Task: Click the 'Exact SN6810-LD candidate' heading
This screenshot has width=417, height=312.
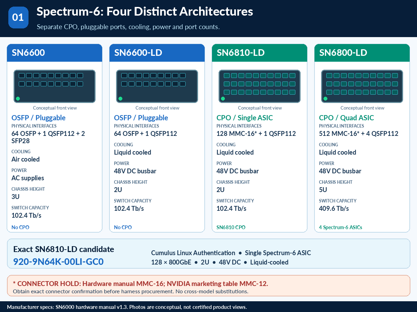Action: (x=64, y=249)
